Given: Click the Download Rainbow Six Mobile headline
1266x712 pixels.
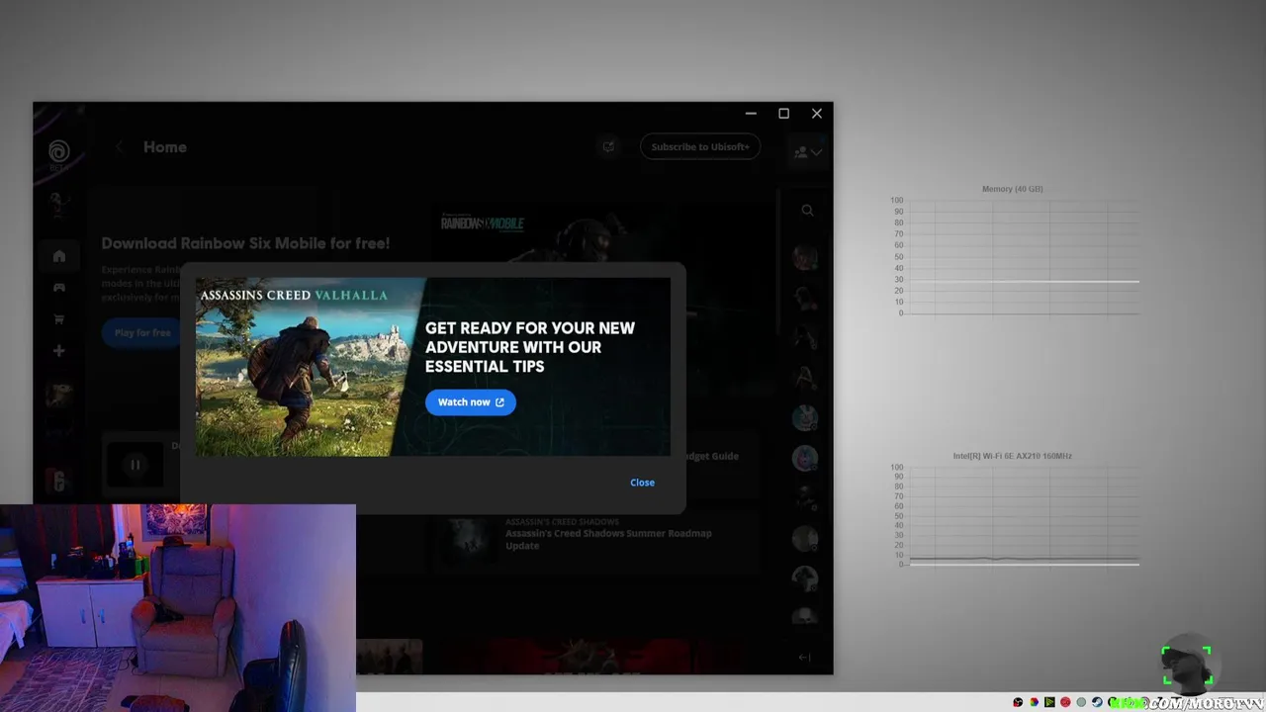Looking at the screenshot, I should click(245, 243).
